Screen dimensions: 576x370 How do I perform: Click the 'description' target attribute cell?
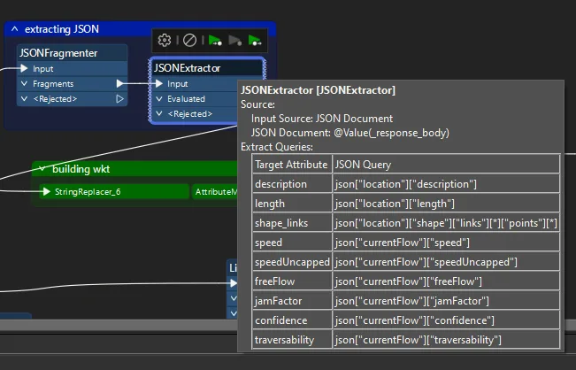point(292,184)
